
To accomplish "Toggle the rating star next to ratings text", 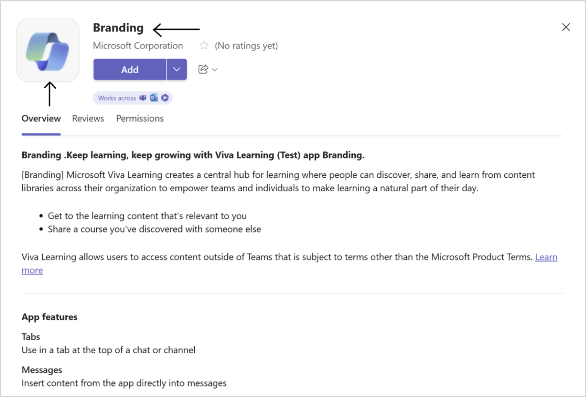I will coord(204,45).
